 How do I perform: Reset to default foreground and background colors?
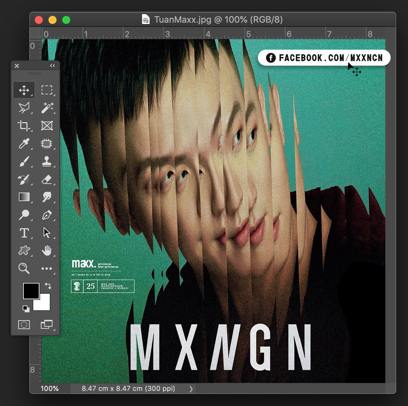[26, 308]
